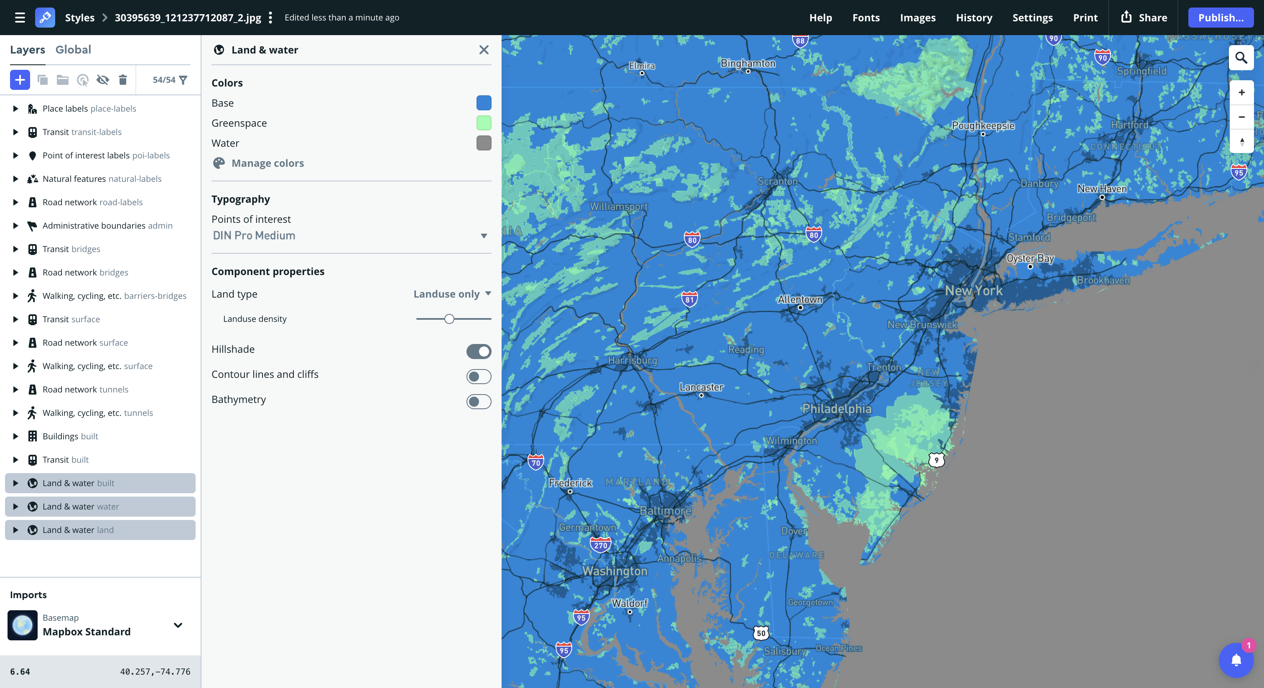The height and width of the screenshot is (688, 1264).
Task: Click the duplicate layers icon
Action: pos(43,79)
